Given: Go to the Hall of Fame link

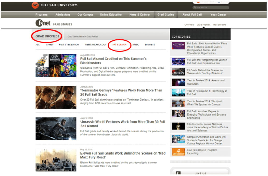Looking at the screenshot, I should (220, 25).
